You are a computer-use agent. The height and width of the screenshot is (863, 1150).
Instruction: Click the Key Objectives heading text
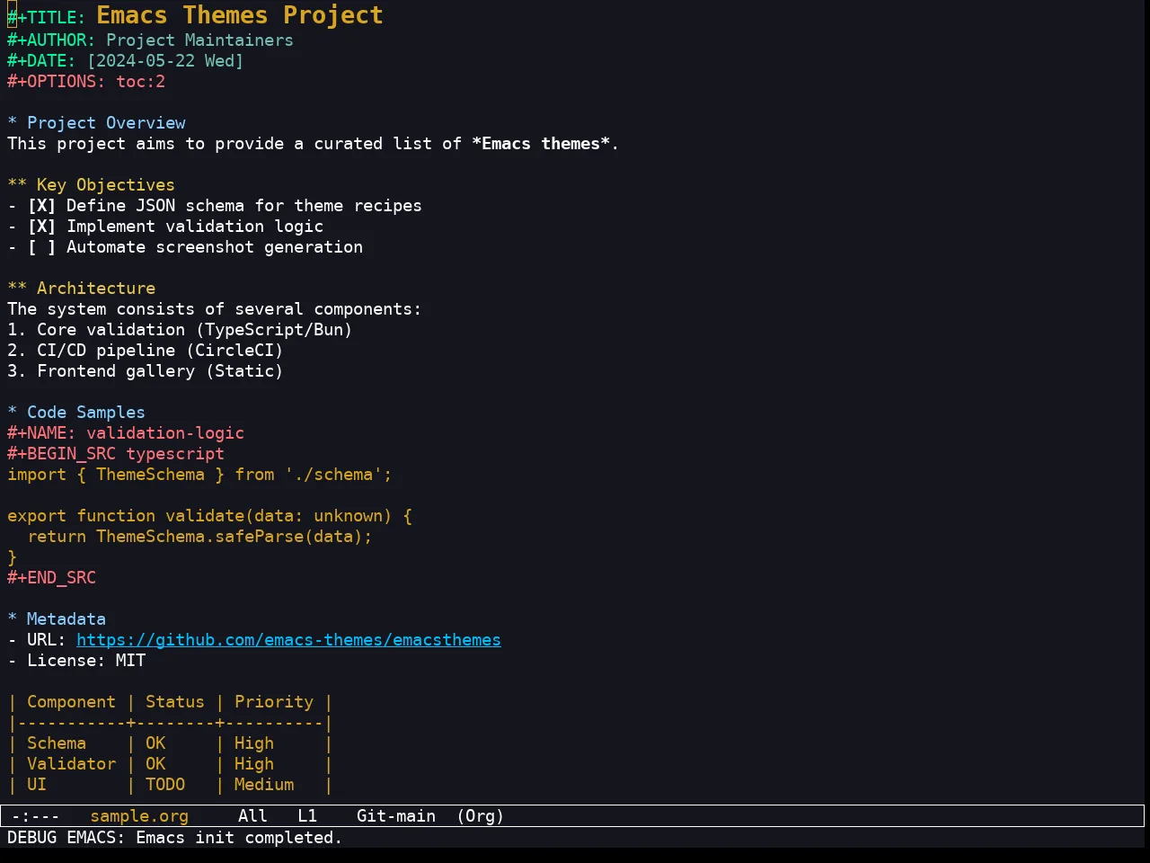pos(106,185)
